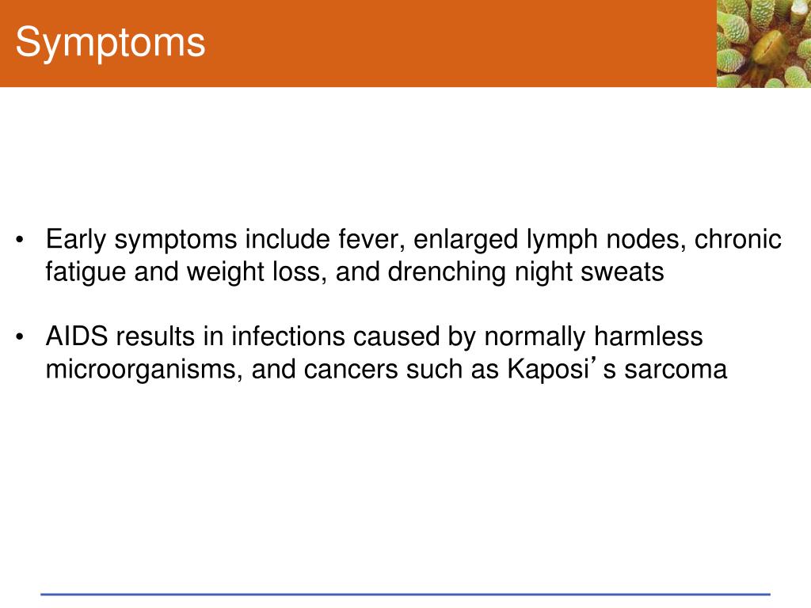Viewport: 811px width, 608px height.
Task: Select the words "normally harmless"
Action: pyautogui.click(x=593, y=337)
